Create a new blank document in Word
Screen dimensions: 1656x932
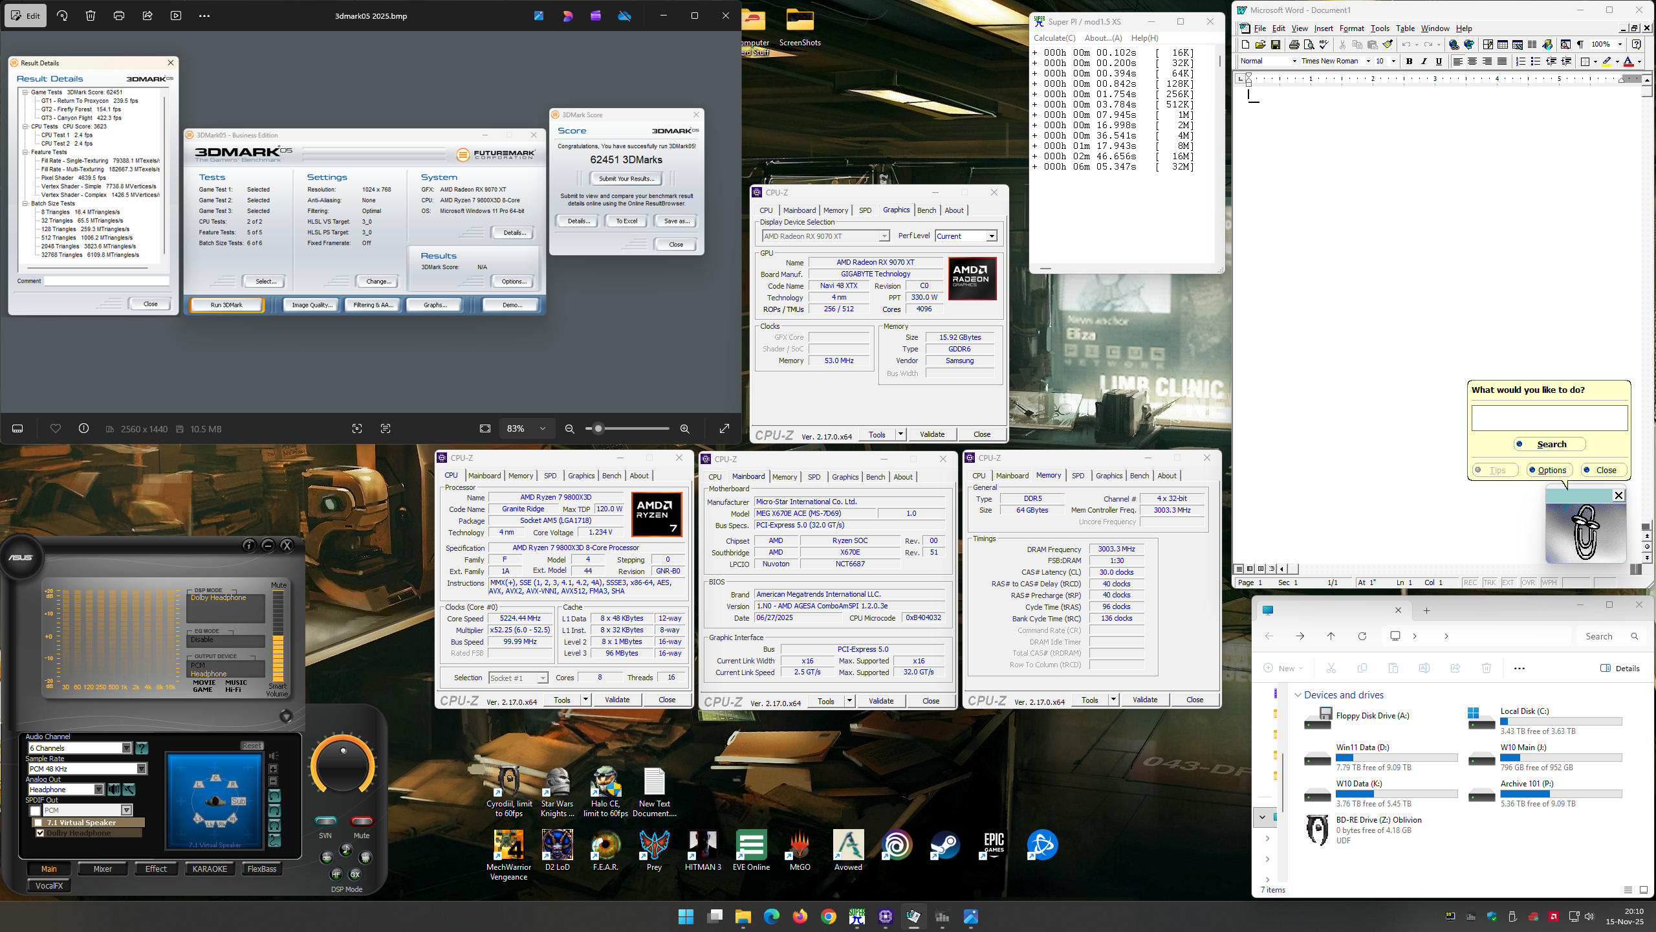click(x=1245, y=45)
